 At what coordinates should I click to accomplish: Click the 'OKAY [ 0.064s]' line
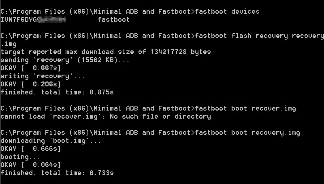pos(31,165)
